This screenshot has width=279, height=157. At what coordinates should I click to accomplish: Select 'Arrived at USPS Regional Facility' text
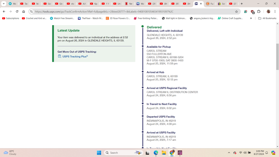167,88
